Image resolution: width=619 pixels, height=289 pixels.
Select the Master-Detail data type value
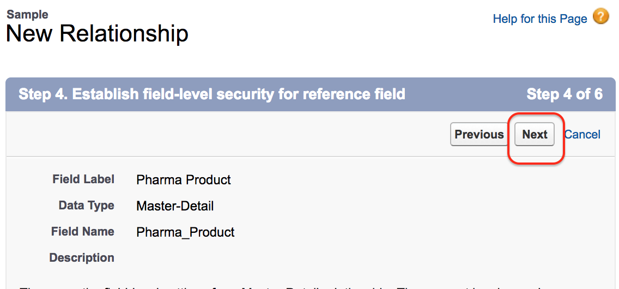175,206
